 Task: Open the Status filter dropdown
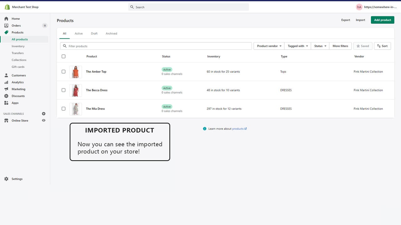pos(320,46)
